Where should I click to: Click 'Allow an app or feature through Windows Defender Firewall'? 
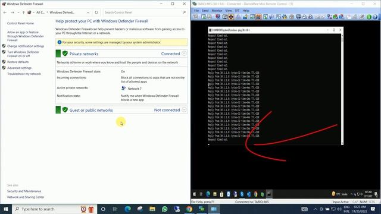click(x=25, y=36)
